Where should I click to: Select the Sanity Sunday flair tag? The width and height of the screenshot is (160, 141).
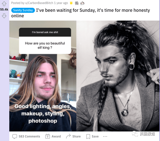tap(23, 10)
